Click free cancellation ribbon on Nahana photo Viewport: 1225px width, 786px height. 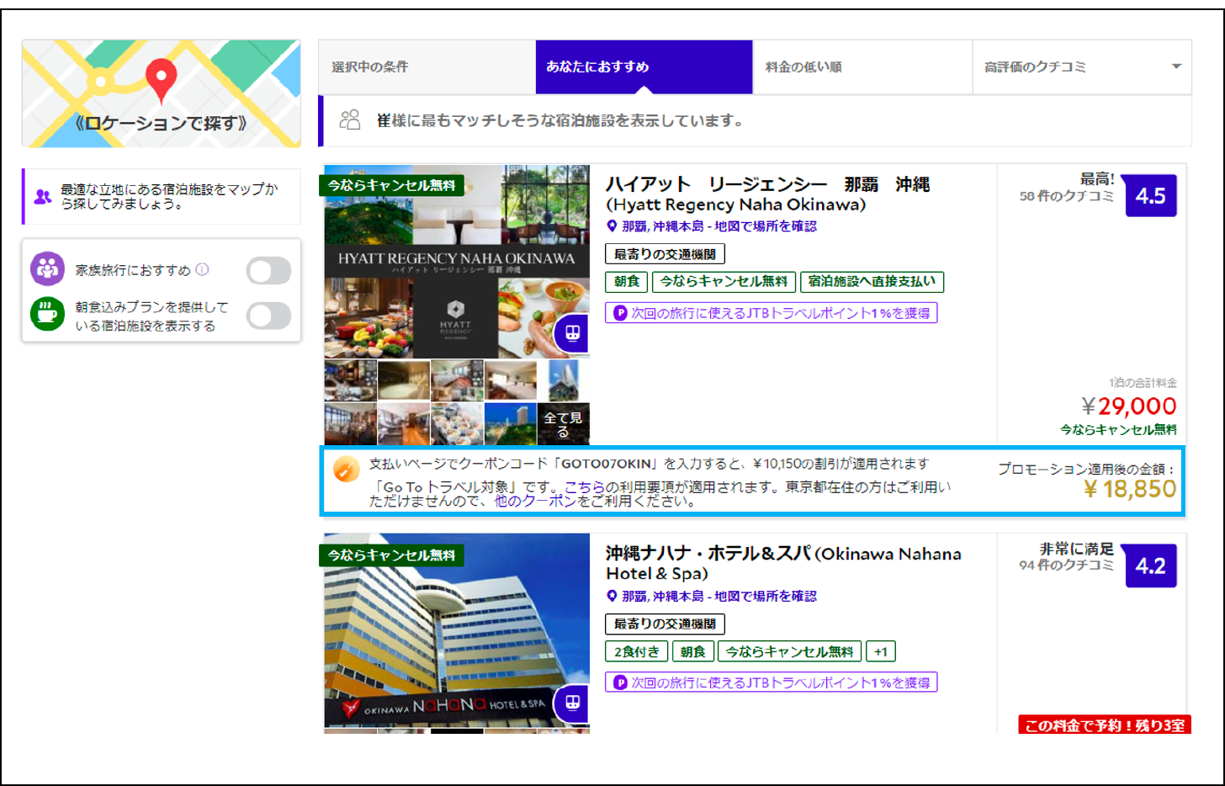tap(391, 555)
